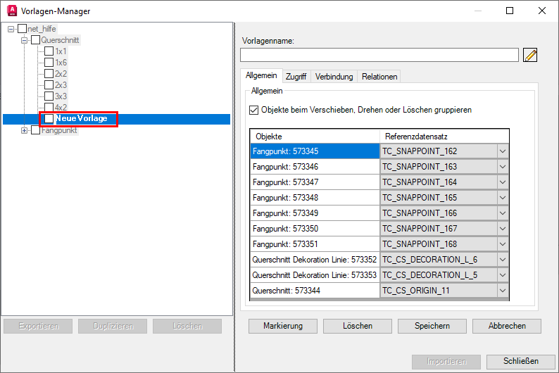Toggle the 'Objekte beim Verschieben' grouping checkbox

[x=254, y=110]
